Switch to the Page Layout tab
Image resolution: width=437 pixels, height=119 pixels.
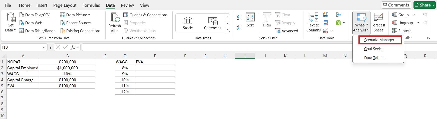[x=65, y=5]
